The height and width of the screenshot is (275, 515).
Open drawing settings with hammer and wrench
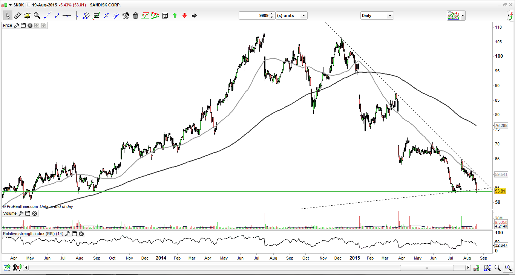[x=126, y=15]
